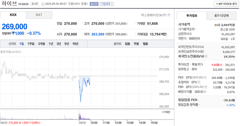
Task: Click the MY STOCK 추가 button
Action: click(226, 4)
